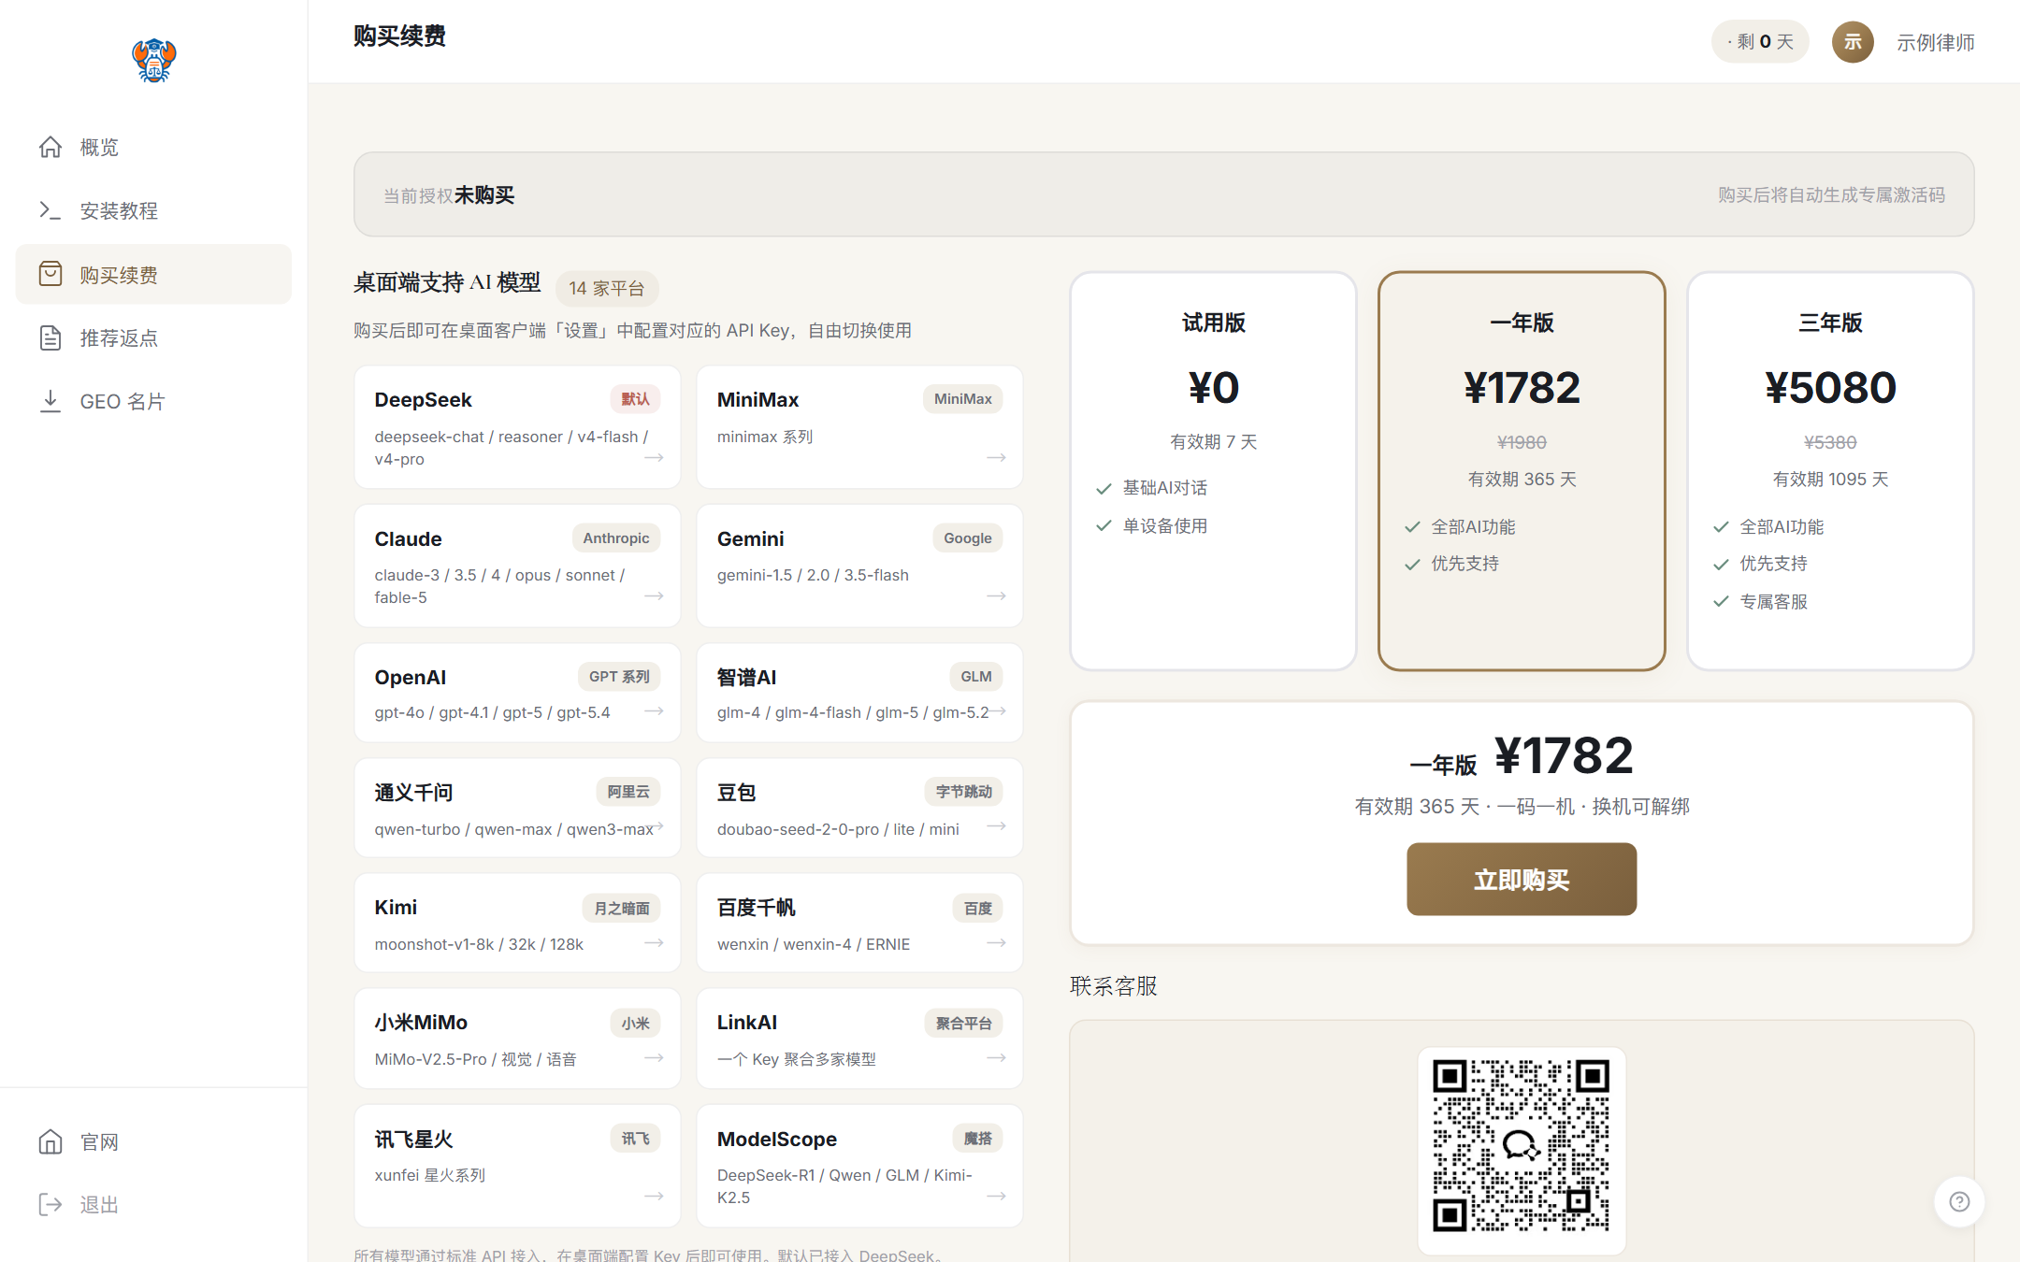Click the document icon beside 推荐返点
2020x1262 pixels.
(x=50, y=337)
